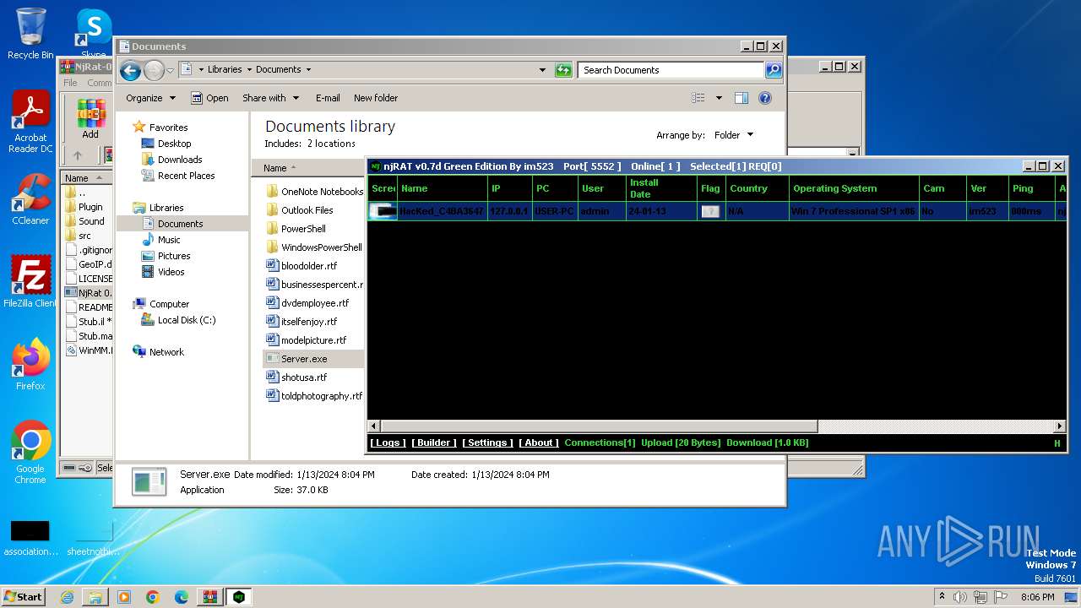The width and height of the screenshot is (1081, 608).
Task: Open the change view options arrow
Action: click(719, 98)
